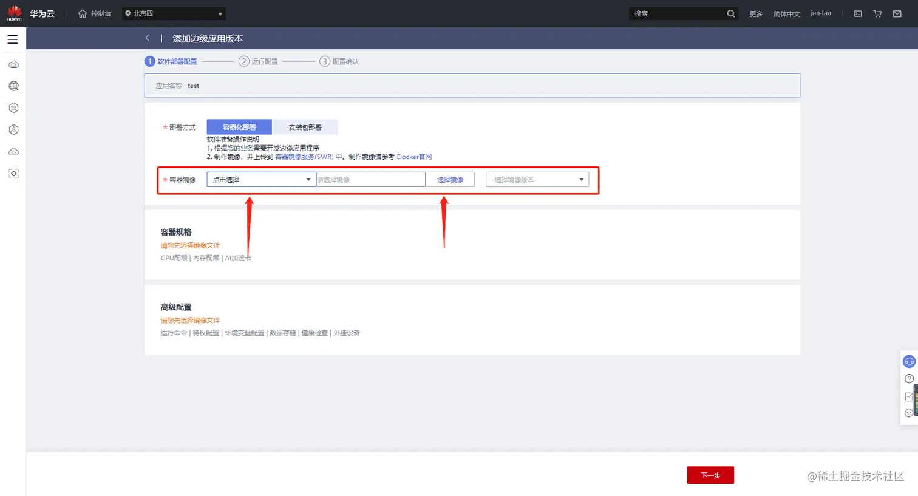Click the cloud upload icon in sidebar

[x=13, y=152]
